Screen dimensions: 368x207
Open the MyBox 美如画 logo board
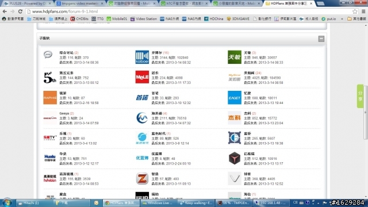[x=235, y=77]
